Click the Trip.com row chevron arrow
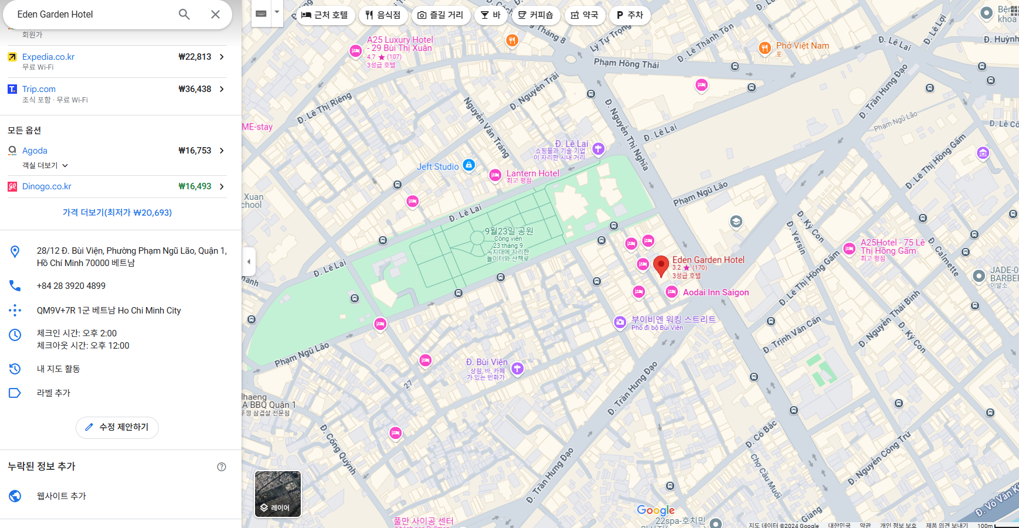The height and width of the screenshot is (528, 1019). tap(222, 89)
